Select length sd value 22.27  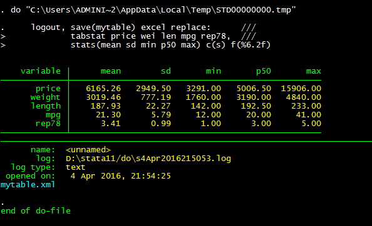(x=158, y=106)
